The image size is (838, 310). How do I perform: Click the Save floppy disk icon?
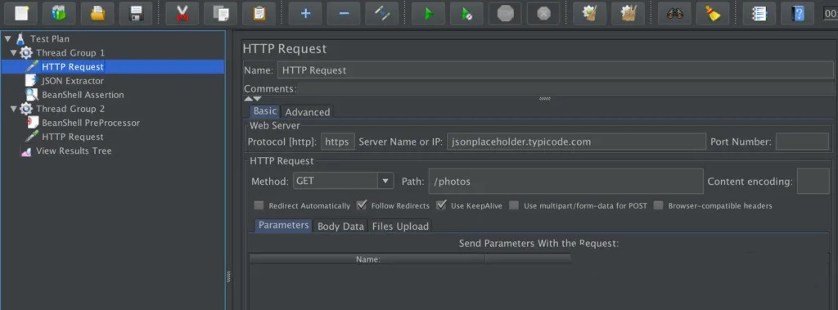[x=136, y=13]
